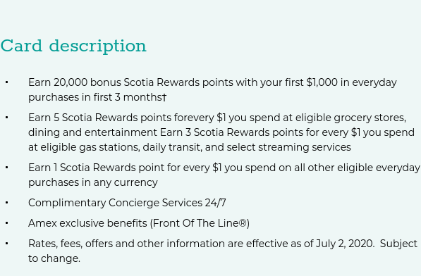Click the 'Subject to change.' text
The image size is (421, 276).
[x=223, y=251]
